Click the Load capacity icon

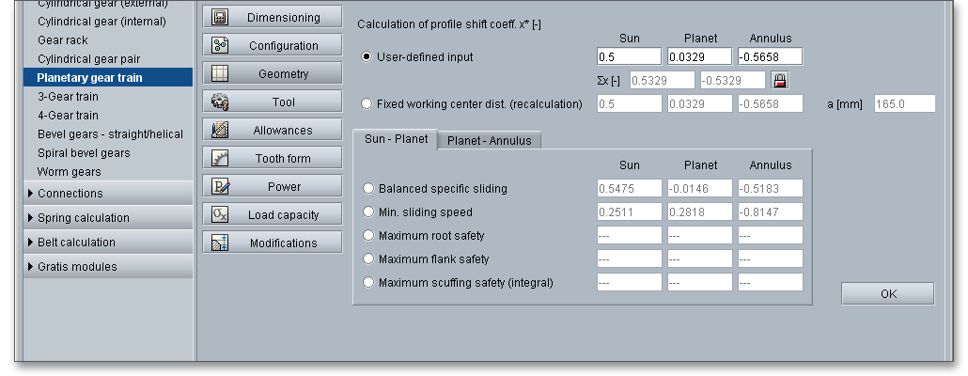(221, 215)
